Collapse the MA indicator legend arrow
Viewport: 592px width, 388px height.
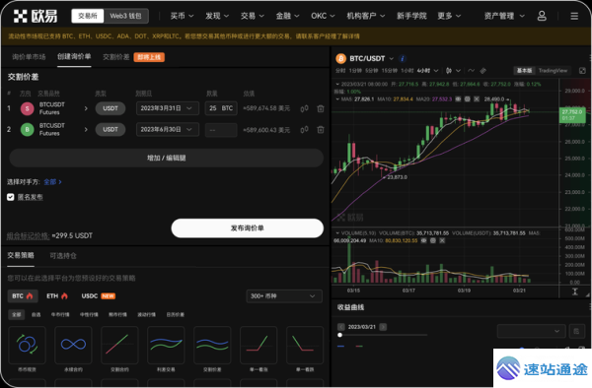pyautogui.click(x=337, y=99)
